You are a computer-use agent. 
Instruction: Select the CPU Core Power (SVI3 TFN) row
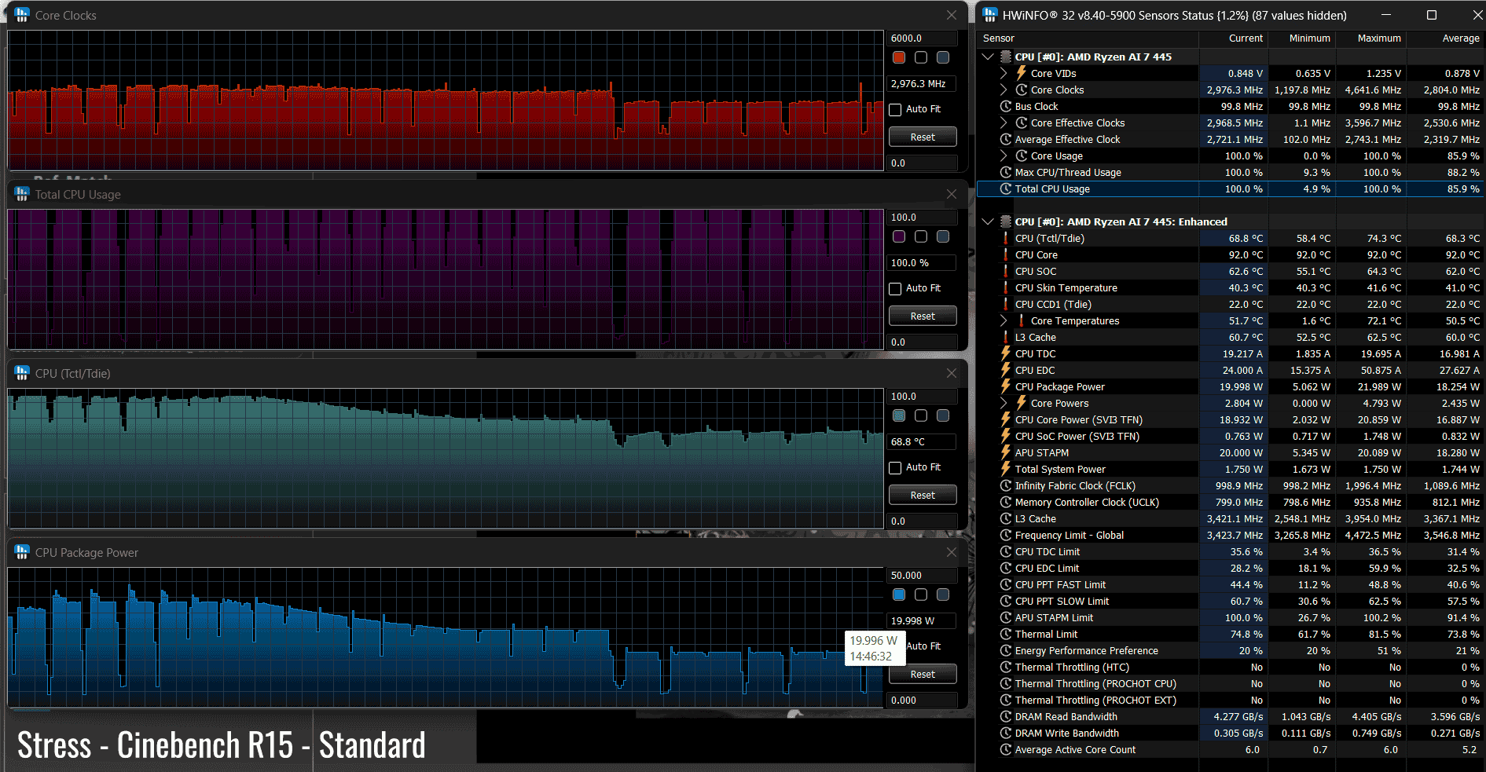point(1231,419)
